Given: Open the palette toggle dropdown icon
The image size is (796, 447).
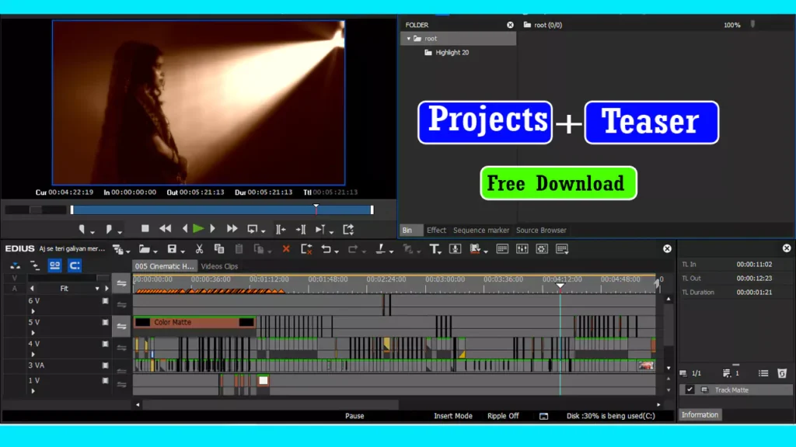Looking at the screenshot, I should pyautogui.click(x=562, y=249).
